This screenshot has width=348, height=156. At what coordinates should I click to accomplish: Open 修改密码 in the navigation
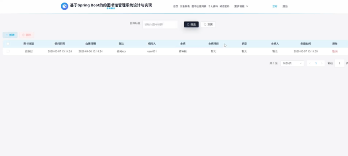(225, 6)
